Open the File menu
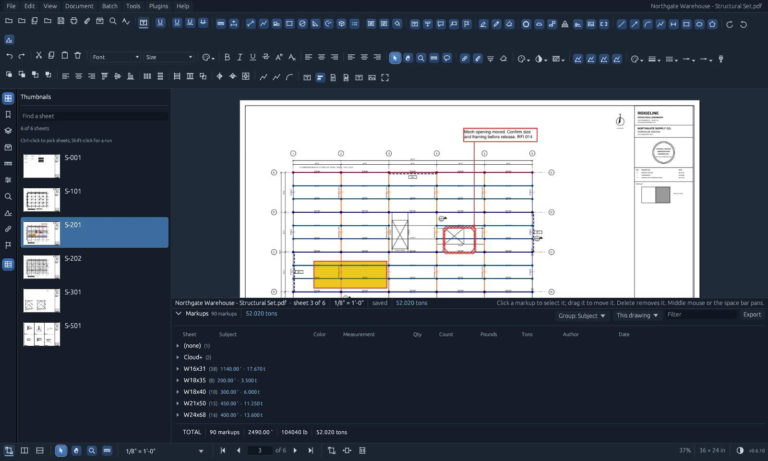 (x=11, y=6)
